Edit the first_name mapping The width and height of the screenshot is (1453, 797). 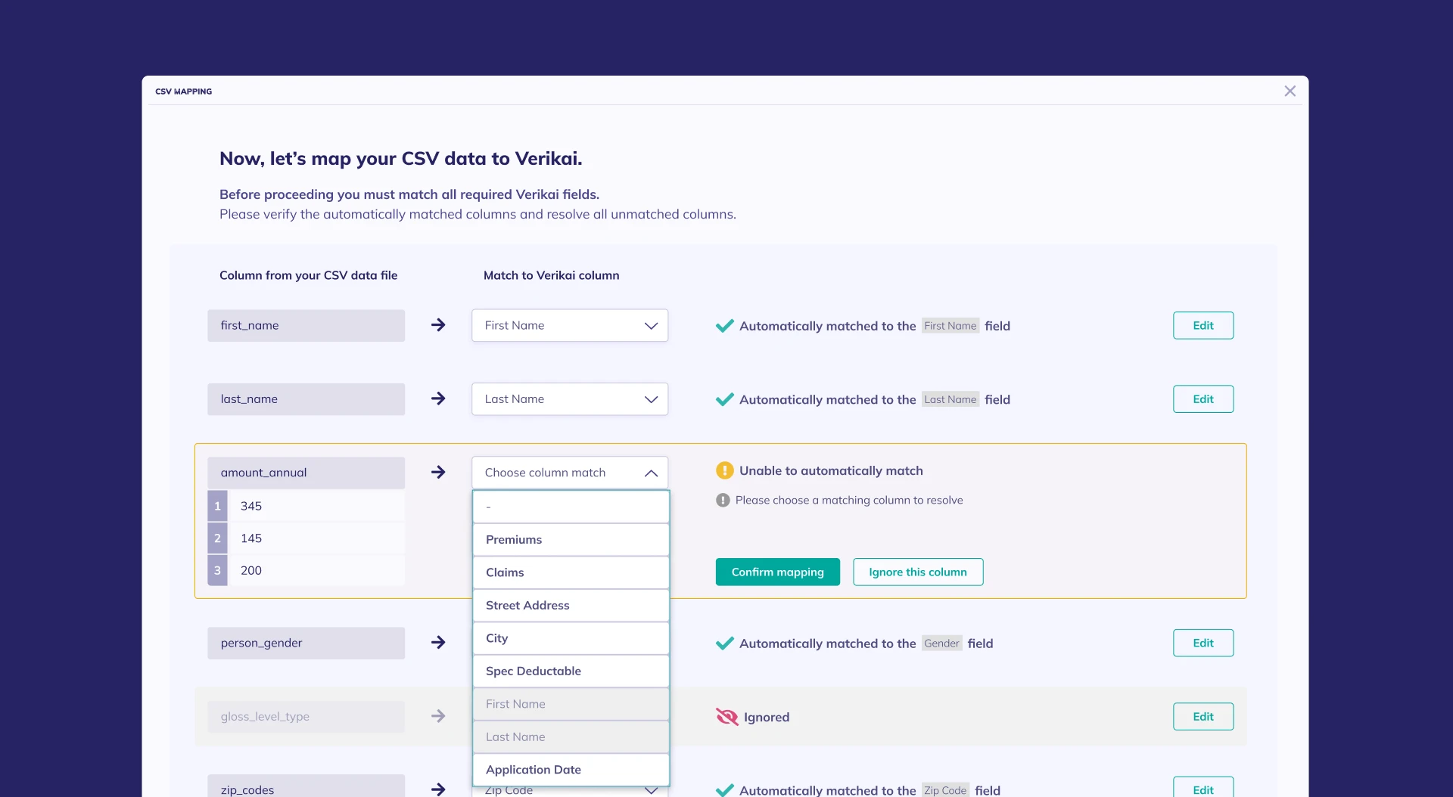click(1203, 325)
